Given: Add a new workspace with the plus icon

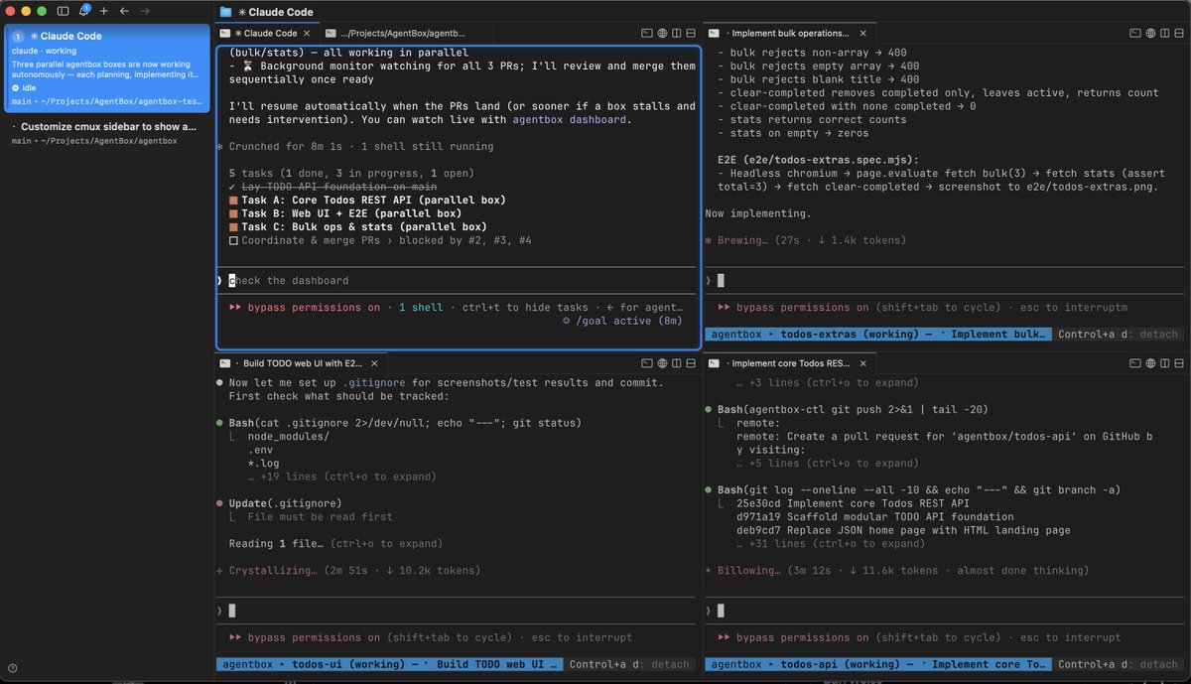Looking at the screenshot, I should tap(103, 11).
